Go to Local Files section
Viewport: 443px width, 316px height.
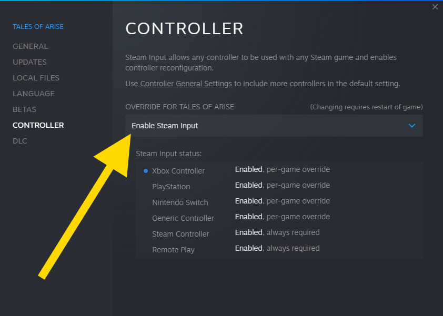pyautogui.click(x=36, y=78)
